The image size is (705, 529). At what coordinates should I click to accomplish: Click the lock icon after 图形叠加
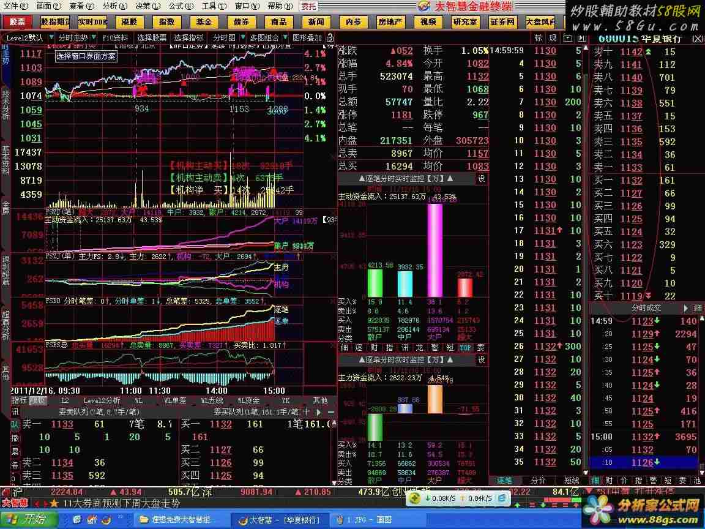coord(330,37)
